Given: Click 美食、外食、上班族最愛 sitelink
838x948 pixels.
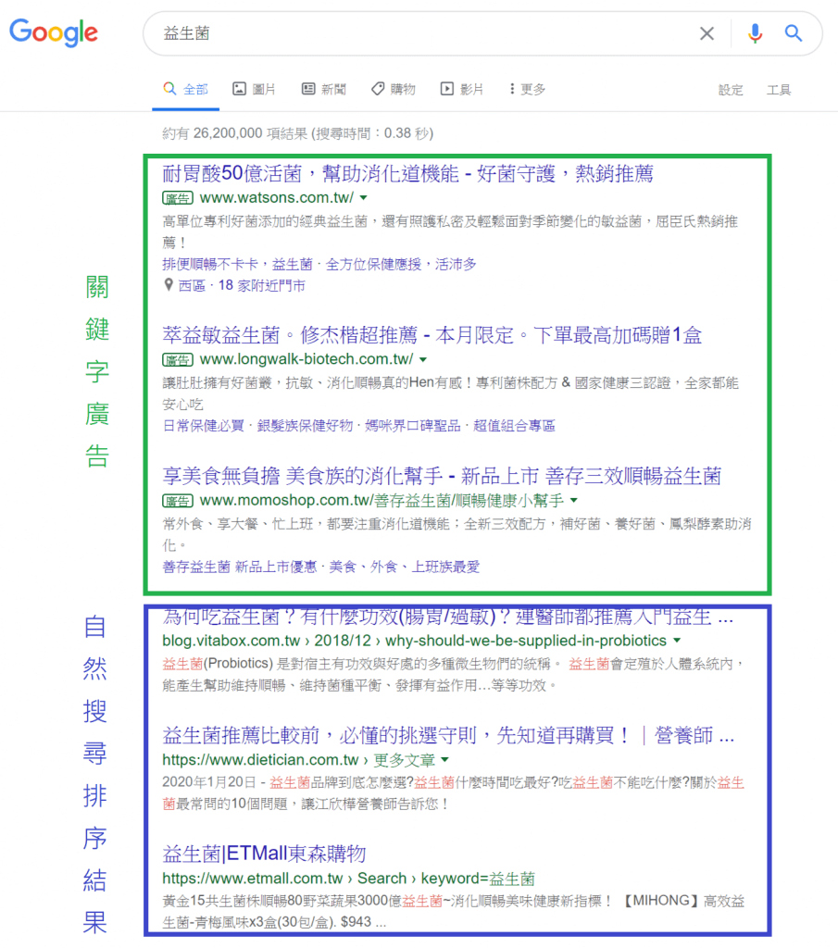Looking at the screenshot, I should point(405,567).
